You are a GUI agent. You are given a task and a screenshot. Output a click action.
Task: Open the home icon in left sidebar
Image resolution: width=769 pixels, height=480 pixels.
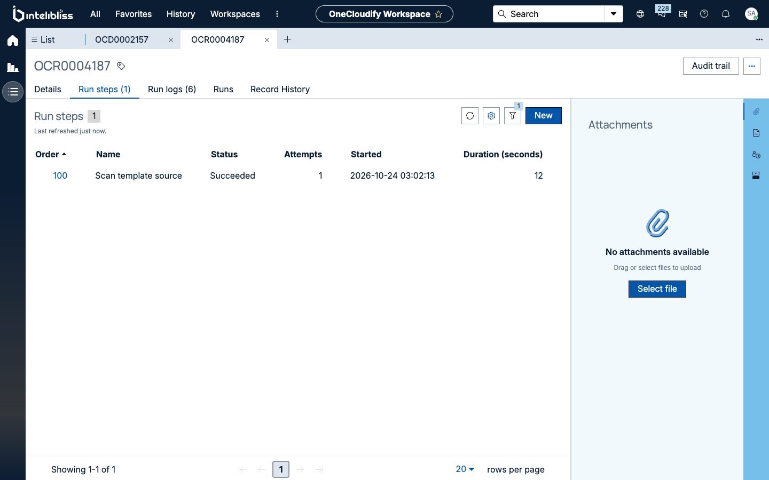pos(13,41)
